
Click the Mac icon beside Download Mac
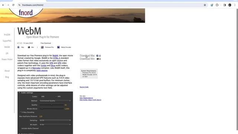pos(97,55)
